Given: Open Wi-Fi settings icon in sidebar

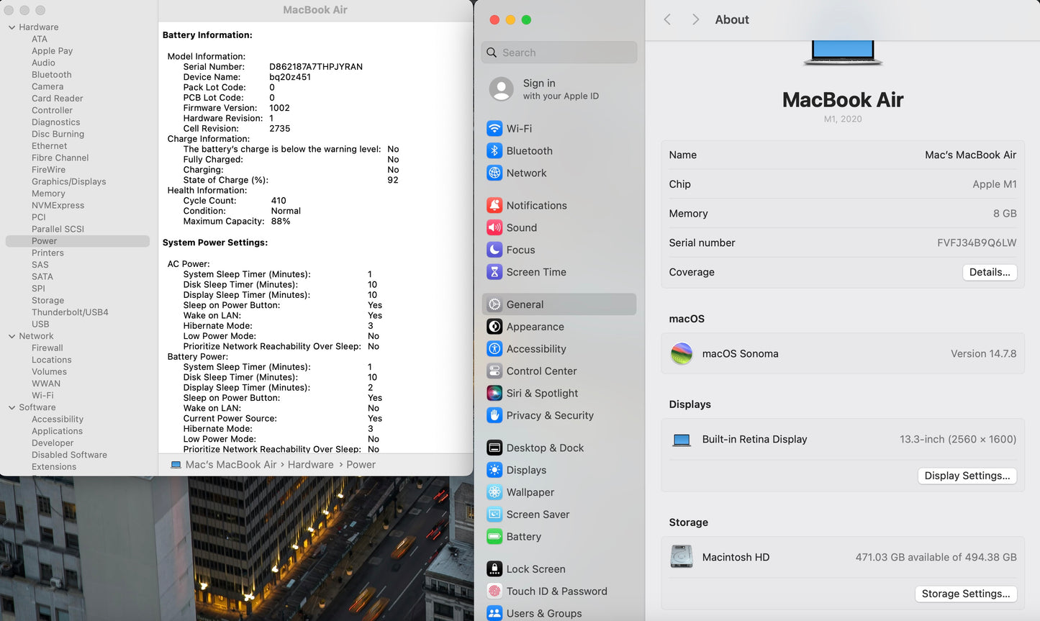Looking at the screenshot, I should pyautogui.click(x=494, y=129).
